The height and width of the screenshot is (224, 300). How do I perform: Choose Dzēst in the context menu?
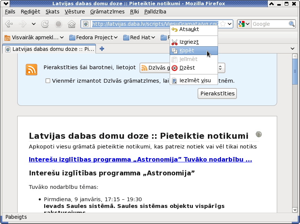point(194,68)
